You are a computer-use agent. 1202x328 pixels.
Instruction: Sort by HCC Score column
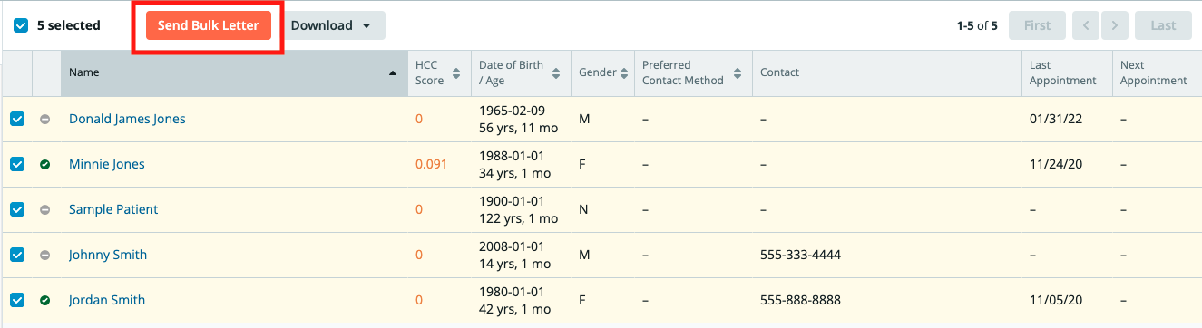439,72
